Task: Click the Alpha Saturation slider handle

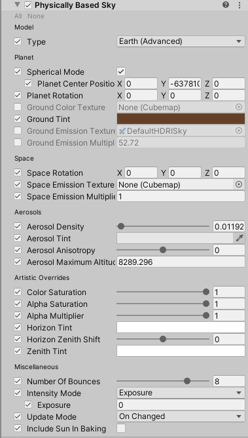Action: point(206,304)
